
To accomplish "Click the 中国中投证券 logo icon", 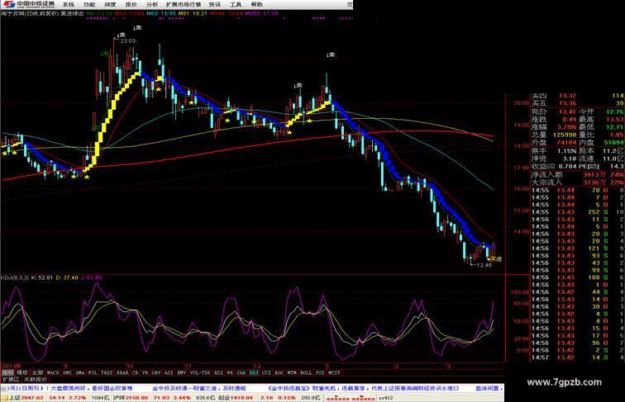I will coord(9,4).
